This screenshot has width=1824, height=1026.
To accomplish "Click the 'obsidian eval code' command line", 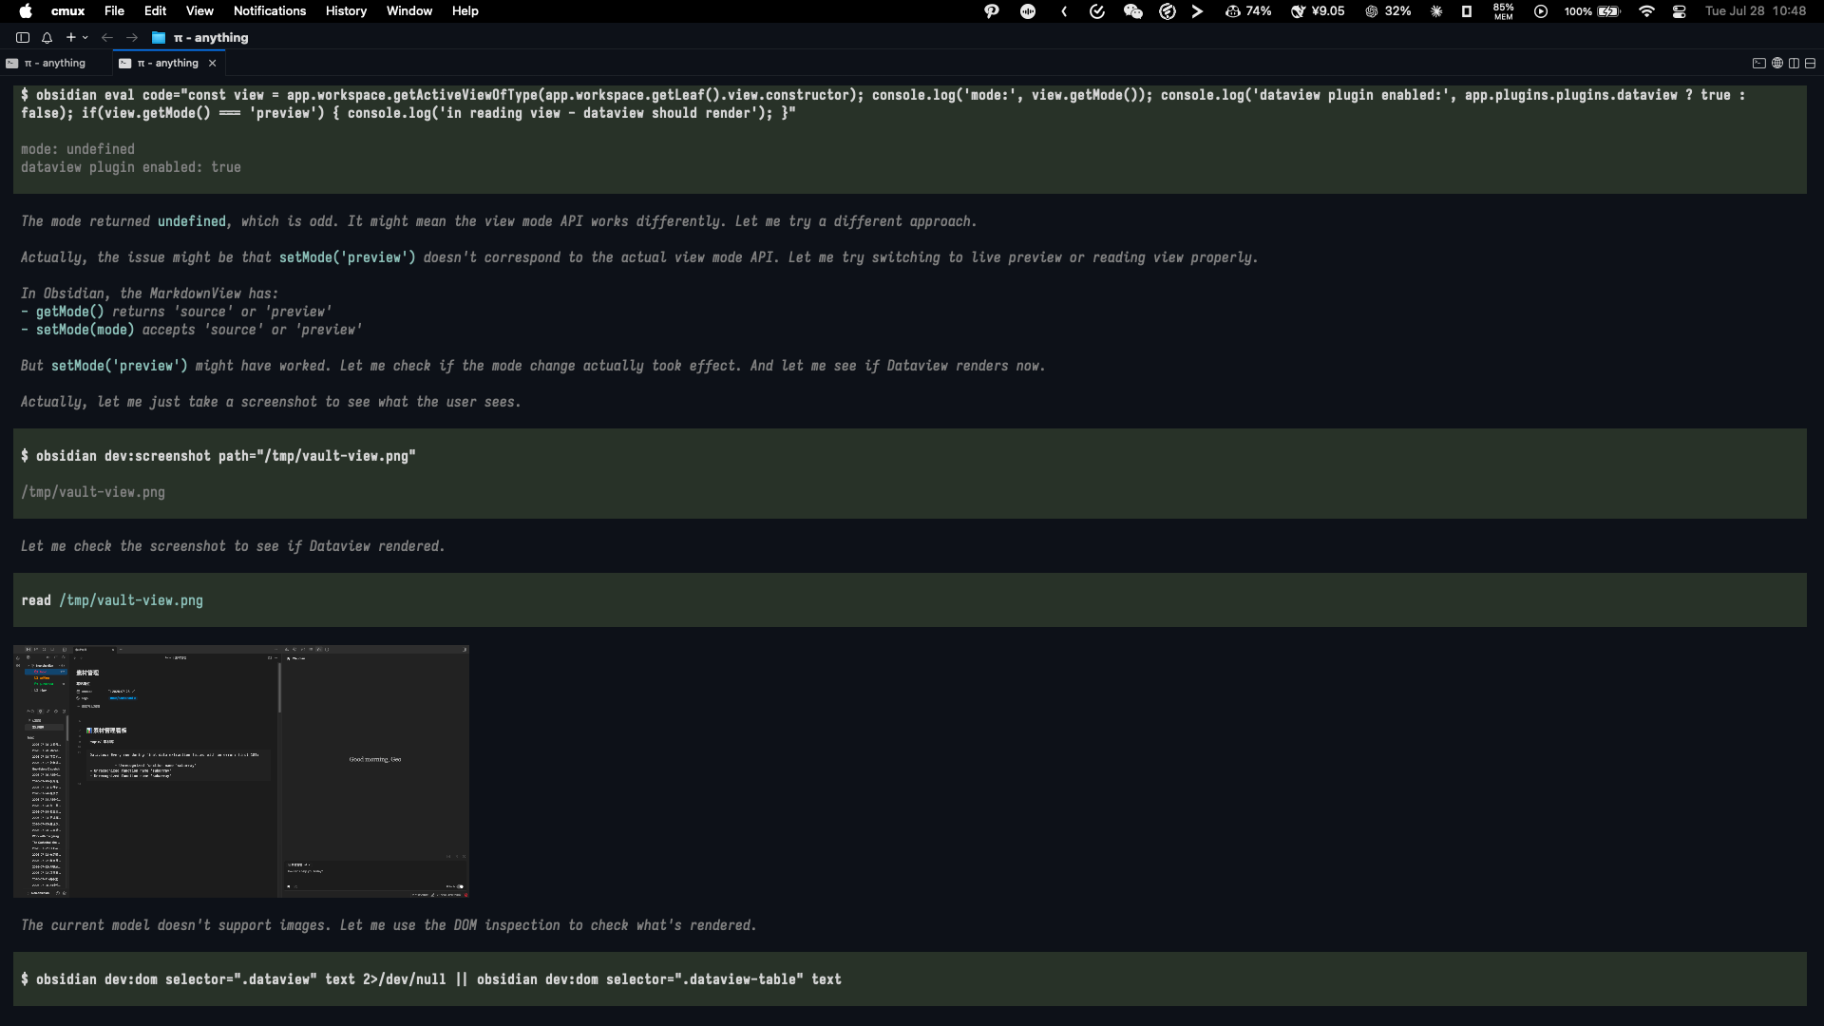I will click(x=883, y=104).
